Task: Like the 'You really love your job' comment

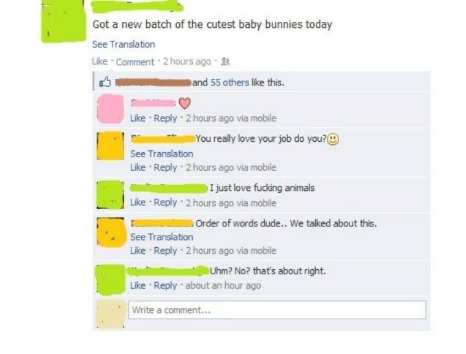Action: [x=138, y=168]
